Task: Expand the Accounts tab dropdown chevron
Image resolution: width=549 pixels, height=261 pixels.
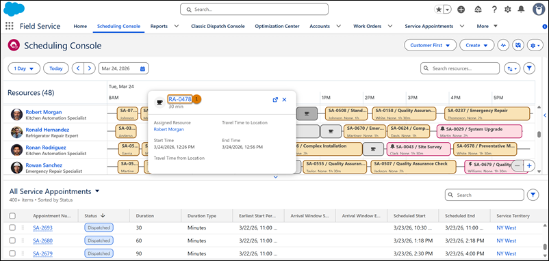Action: [339, 26]
